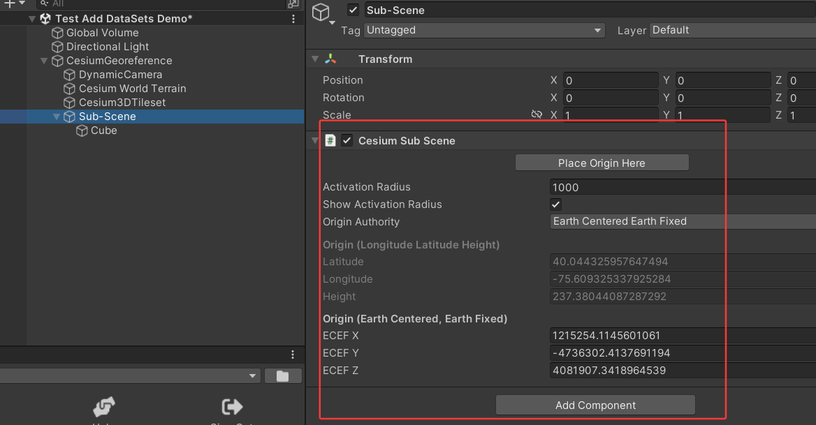Click Activation Radius field

pyautogui.click(x=683, y=187)
